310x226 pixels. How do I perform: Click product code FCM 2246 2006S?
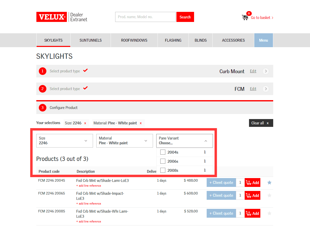tap(52, 193)
